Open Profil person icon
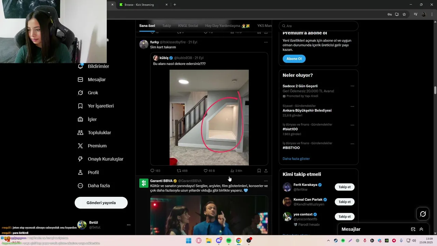This screenshot has height=246, width=437. coord(81,173)
